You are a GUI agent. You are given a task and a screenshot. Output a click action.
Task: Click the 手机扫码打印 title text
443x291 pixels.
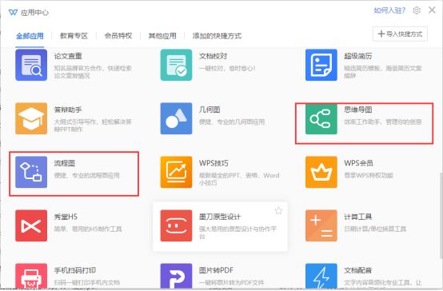click(x=75, y=271)
